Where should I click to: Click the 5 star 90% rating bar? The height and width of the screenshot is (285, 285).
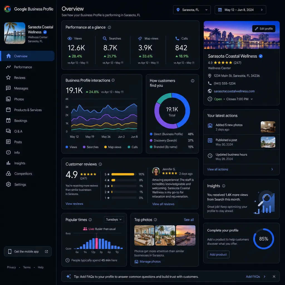coord(124,174)
